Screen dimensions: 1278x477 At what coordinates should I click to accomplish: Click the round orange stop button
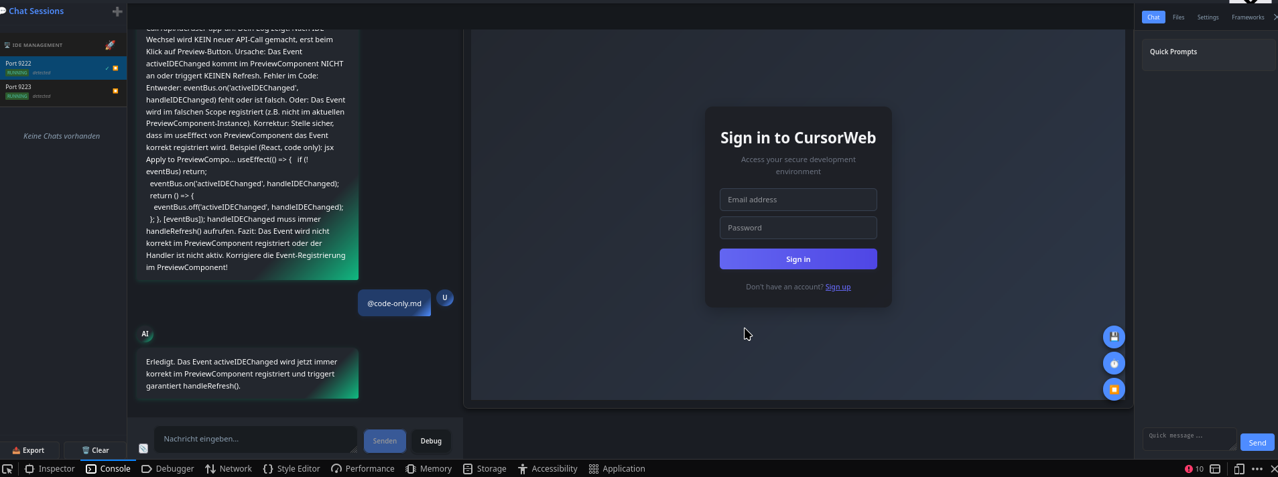1114,389
